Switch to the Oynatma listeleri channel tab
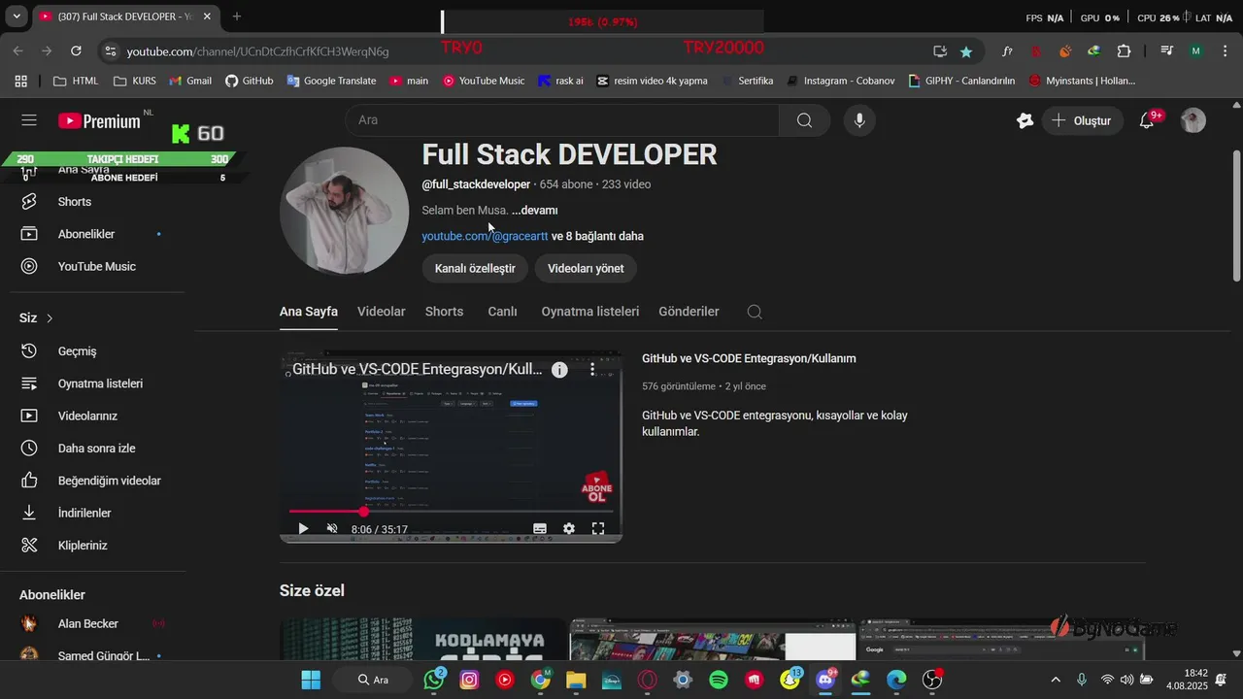 (x=590, y=312)
